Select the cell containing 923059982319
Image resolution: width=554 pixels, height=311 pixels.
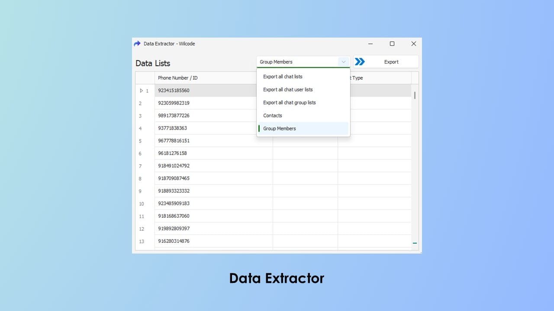(x=174, y=103)
